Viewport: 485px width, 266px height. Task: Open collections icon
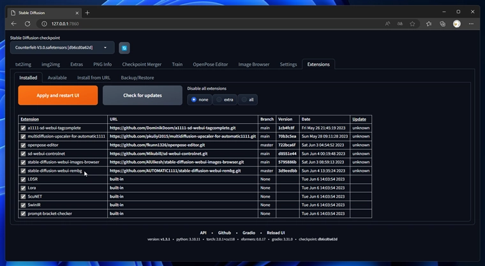(x=443, y=24)
